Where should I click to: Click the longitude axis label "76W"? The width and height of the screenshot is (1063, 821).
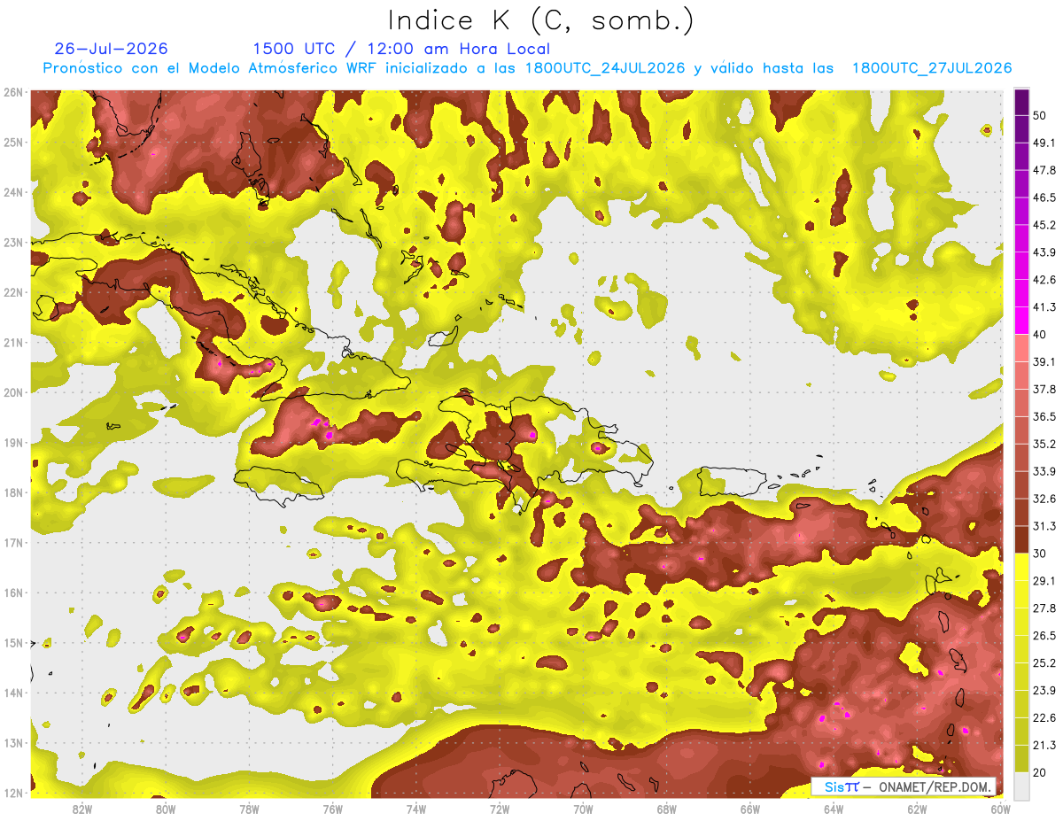point(332,809)
